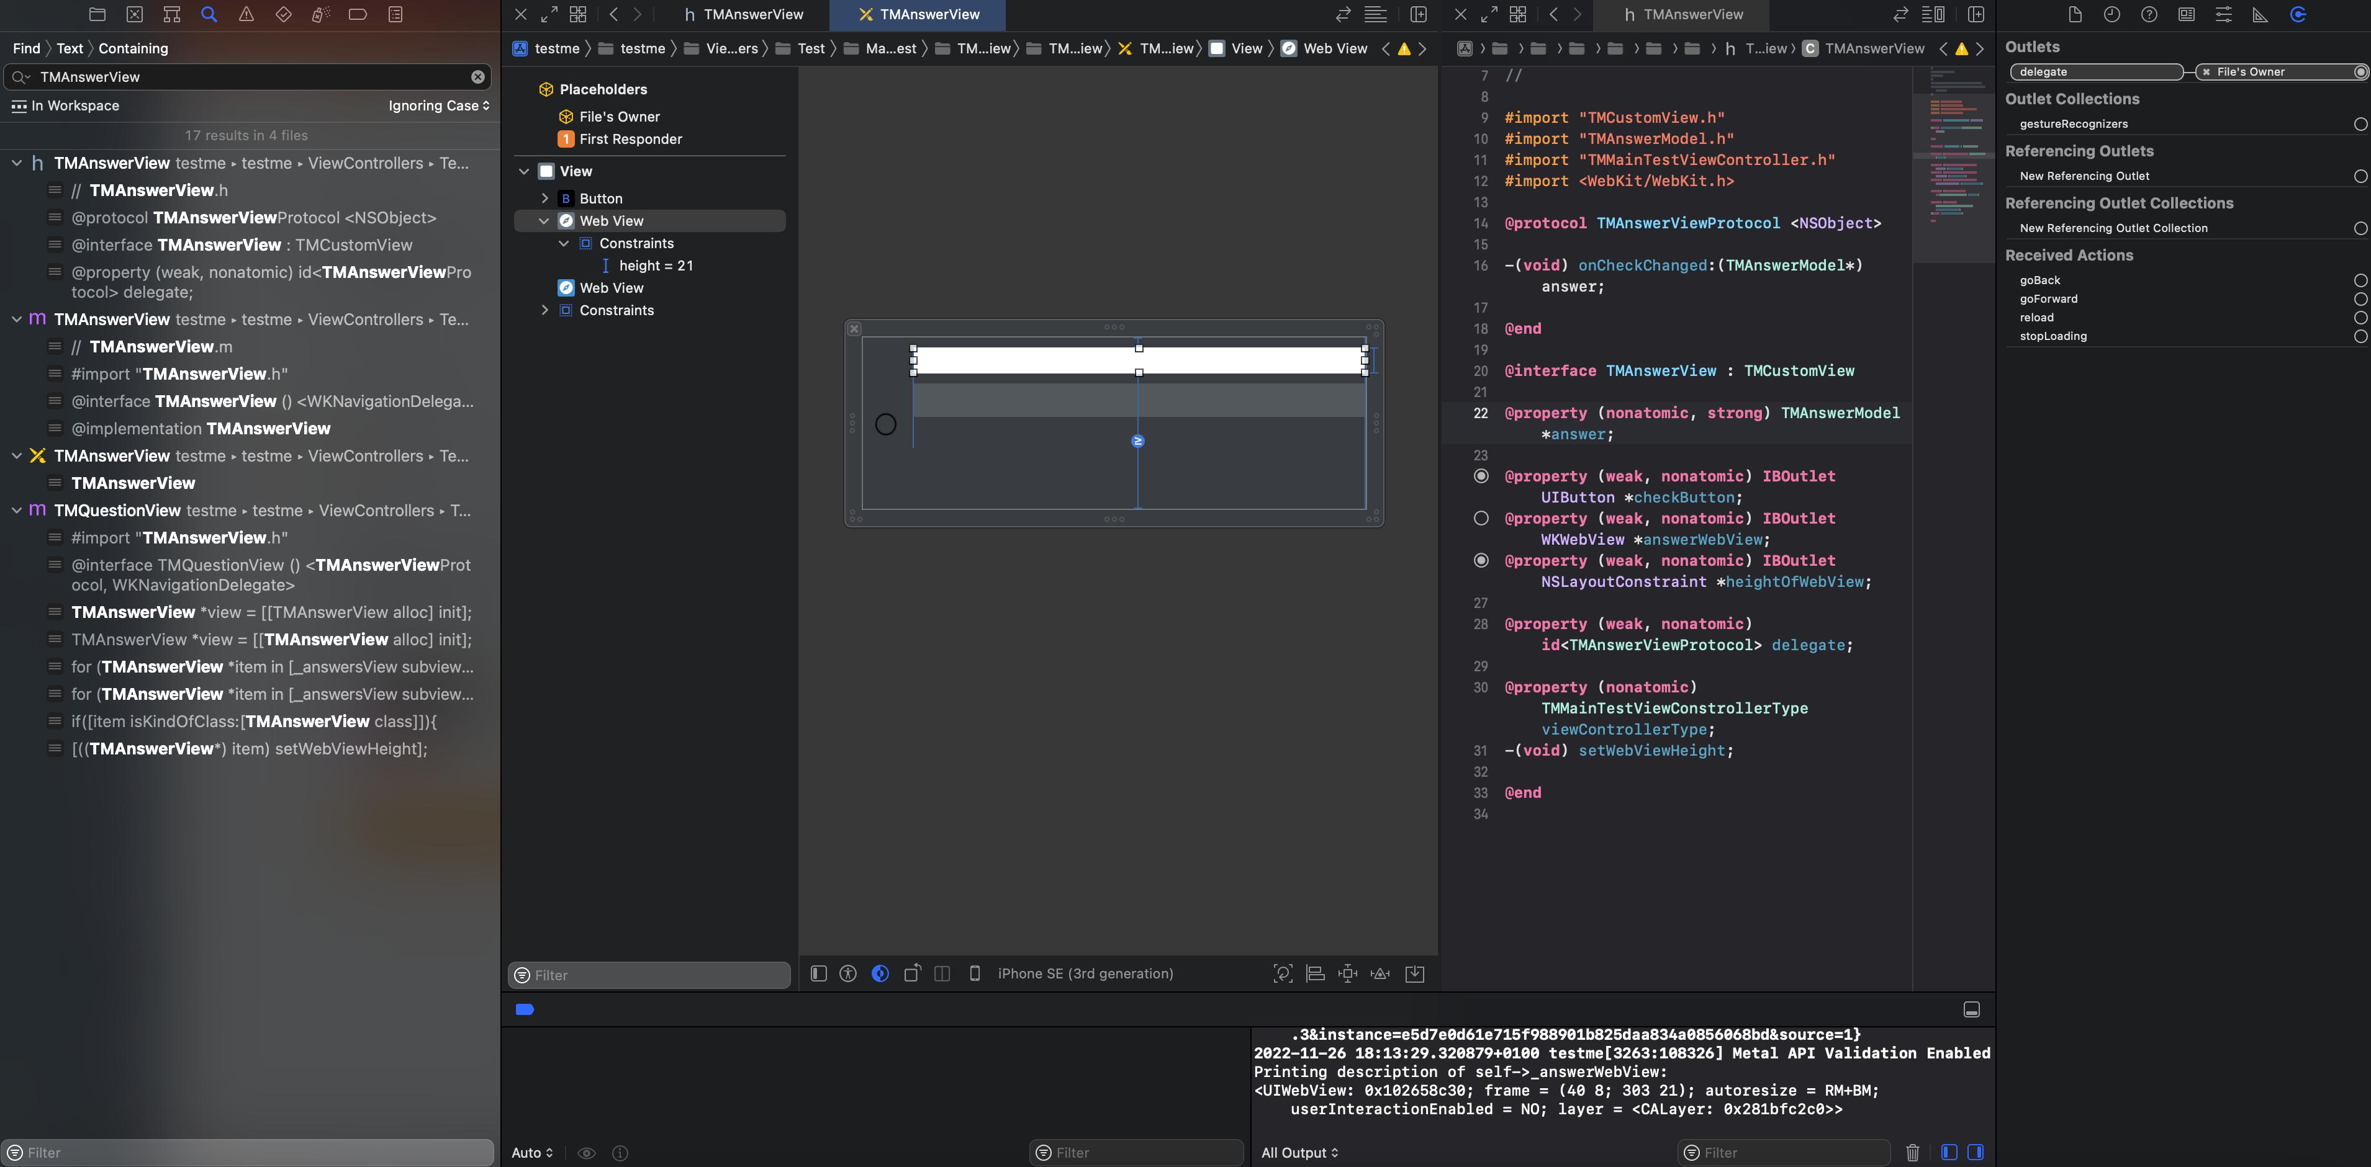The image size is (2371, 1167).
Task: Select the TMAnswerView xib tab
Action: click(x=919, y=15)
